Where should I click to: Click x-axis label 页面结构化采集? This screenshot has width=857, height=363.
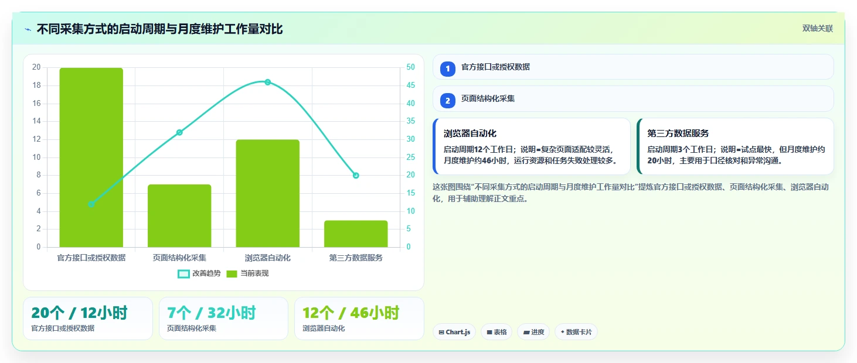coord(179,258)
